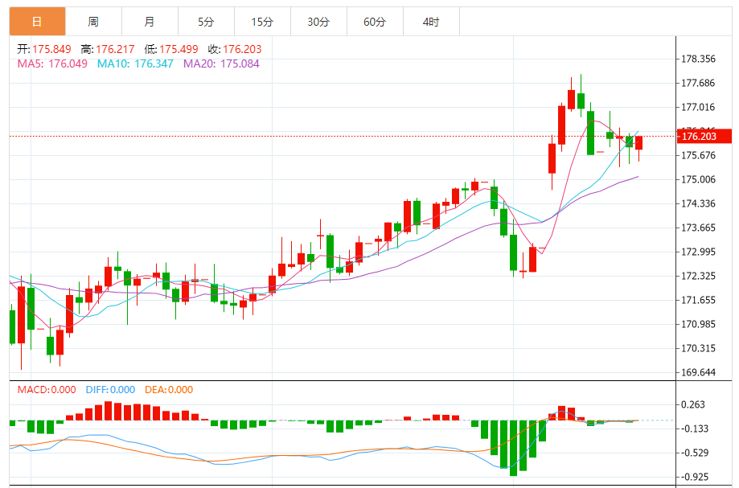
Task: Click the DIFF: 0.000 label
Action: click(x=109, y=390)
